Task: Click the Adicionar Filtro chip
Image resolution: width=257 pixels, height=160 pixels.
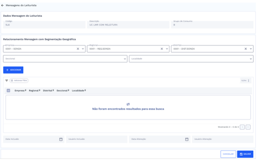Action: [19, 80]
